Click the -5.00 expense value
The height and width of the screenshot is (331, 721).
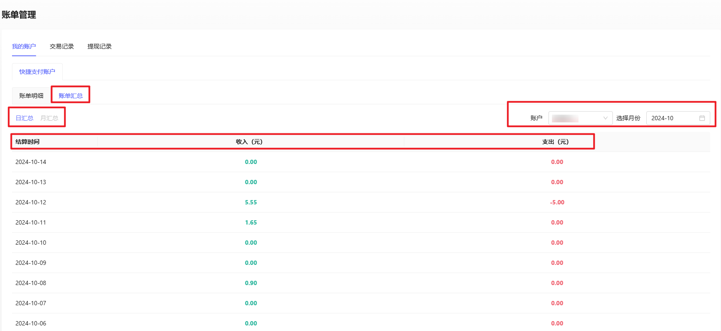tap(557, 202)
